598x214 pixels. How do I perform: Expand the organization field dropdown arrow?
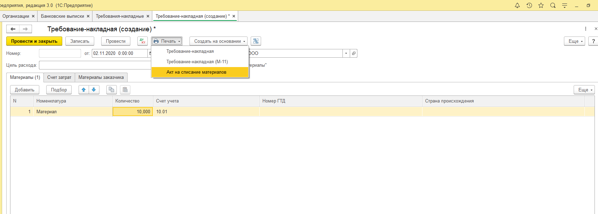pyautogui.click(x=346, y=53)
